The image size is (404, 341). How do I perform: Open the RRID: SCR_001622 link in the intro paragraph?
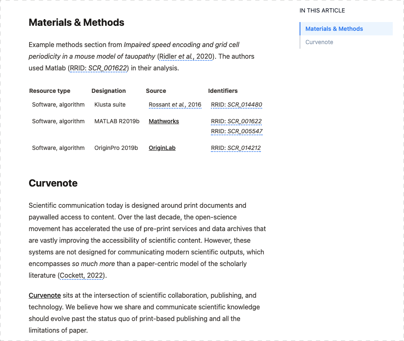99,68
